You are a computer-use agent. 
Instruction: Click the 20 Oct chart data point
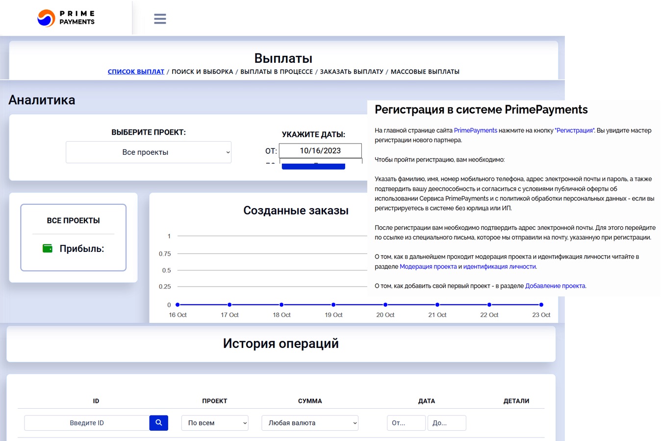(385, 305)
